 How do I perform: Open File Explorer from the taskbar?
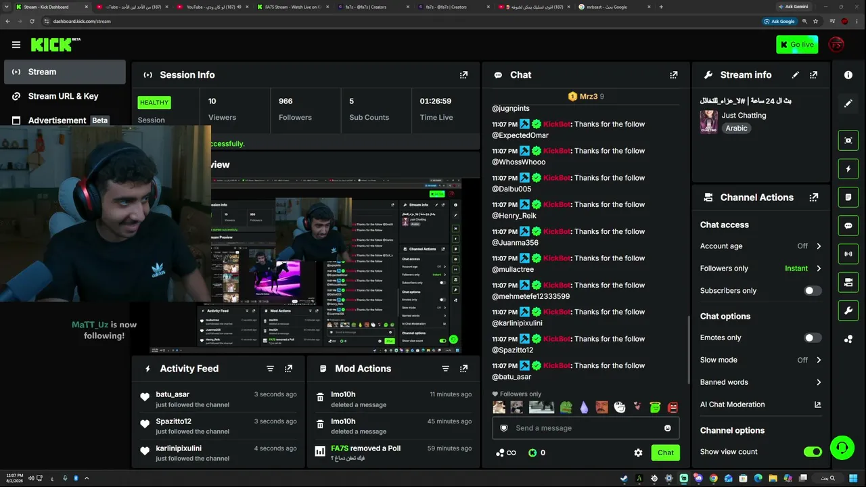(x=773, y=478)
